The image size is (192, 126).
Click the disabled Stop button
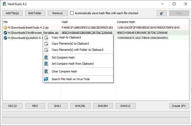tap(179, 13)
